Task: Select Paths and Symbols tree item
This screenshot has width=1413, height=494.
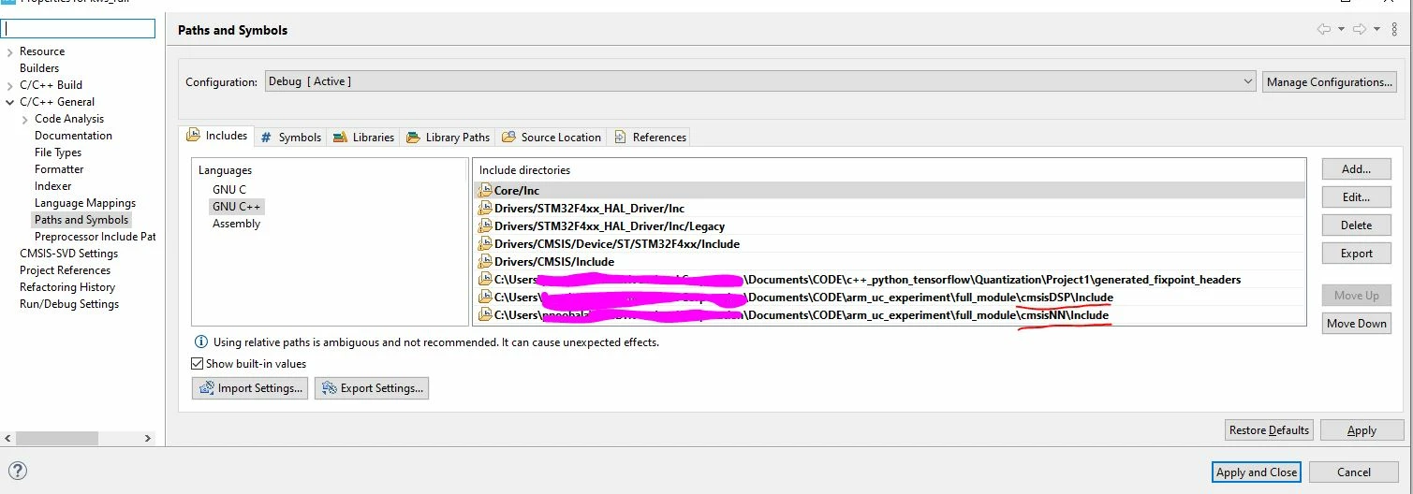Action: point(81,220)
